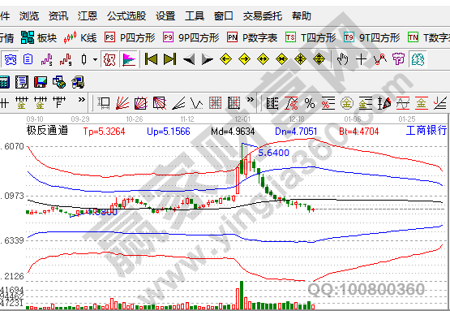The width and height of the screenshot is (450, 311).
Task: Select the gray dotted grid tool
Action: (216, 103)
